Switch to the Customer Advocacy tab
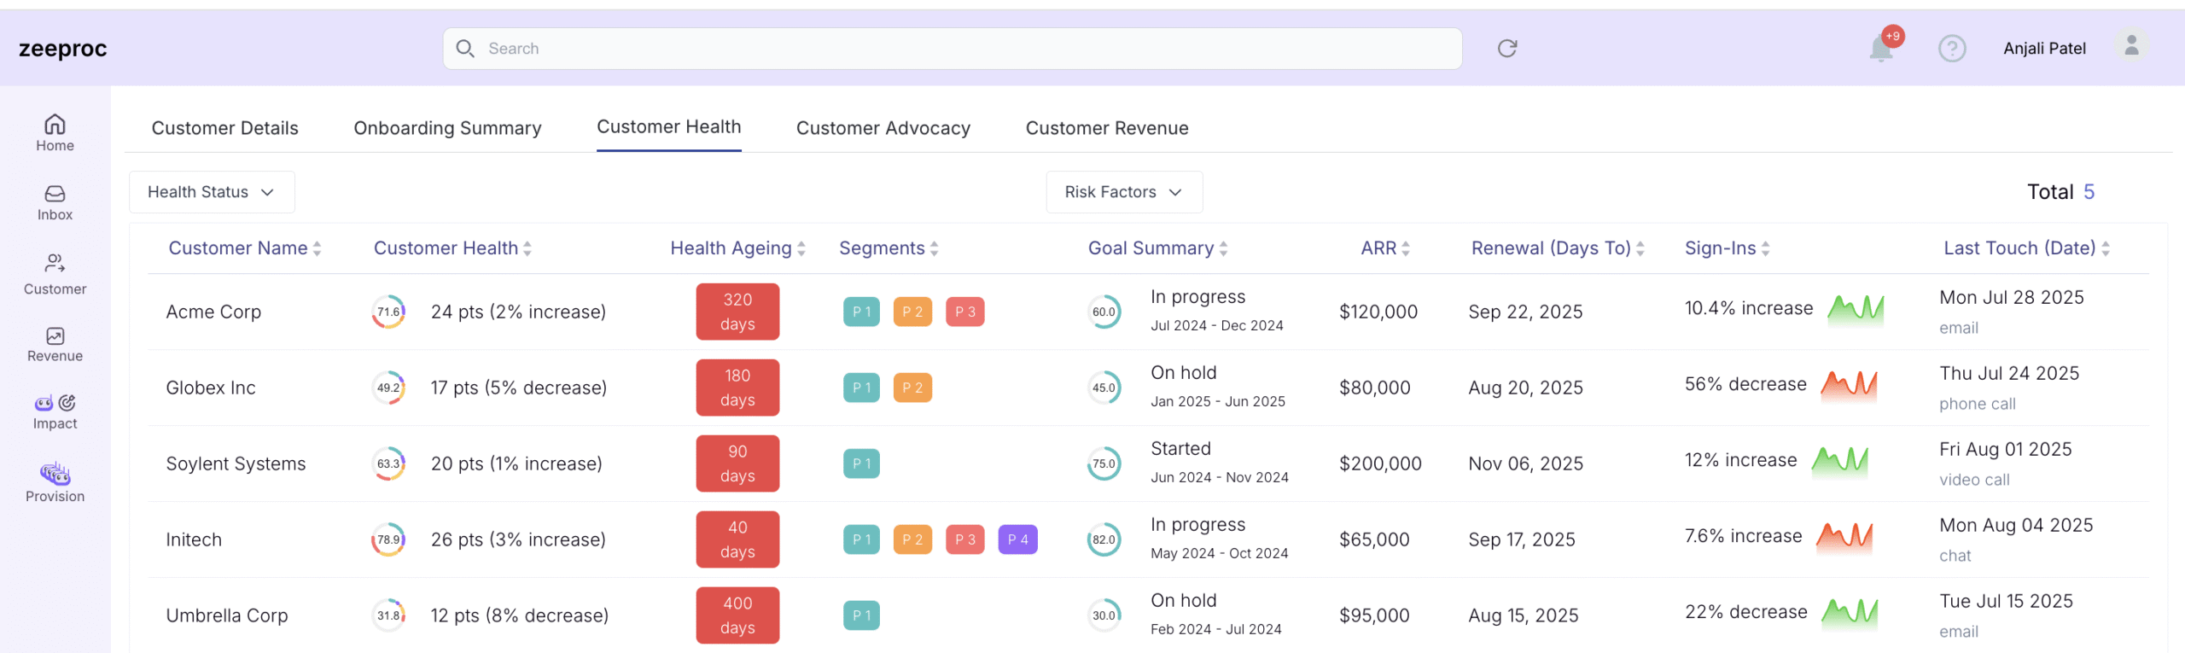2185x653 pixels. click(x=883, y=128)
